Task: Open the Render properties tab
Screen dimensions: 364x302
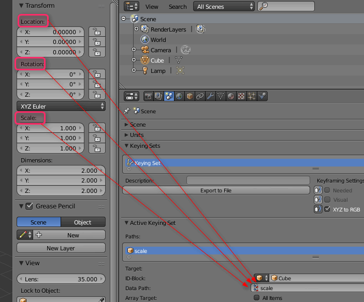Action: click(x=148, y=96)
